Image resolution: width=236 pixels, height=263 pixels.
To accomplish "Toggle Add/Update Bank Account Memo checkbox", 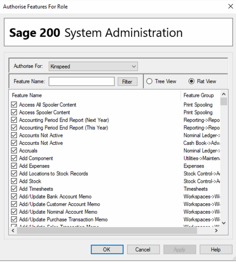I will tap(14, 196).
